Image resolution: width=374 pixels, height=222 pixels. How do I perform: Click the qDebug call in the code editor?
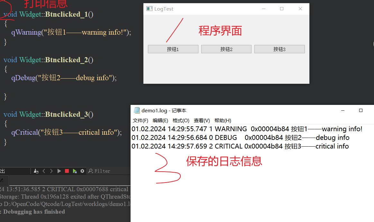click(64, 78)
